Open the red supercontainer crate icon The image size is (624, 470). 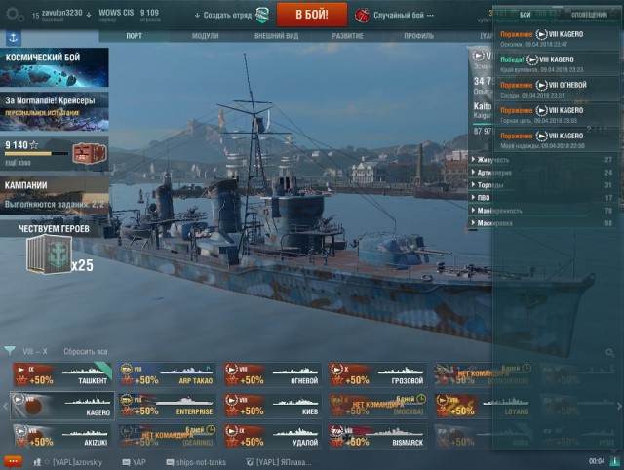click(89, 154)
